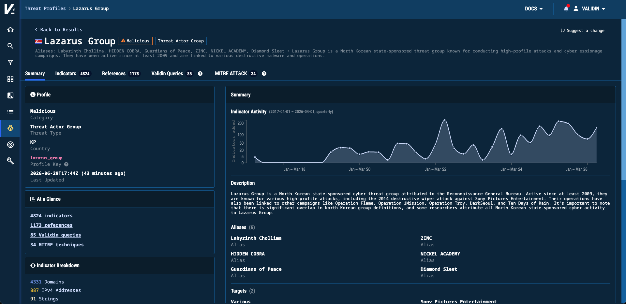This screenshot has width=626, height=304.
Task: Open the VALIDIN account dropdown
Action: [x=593, y=9]
